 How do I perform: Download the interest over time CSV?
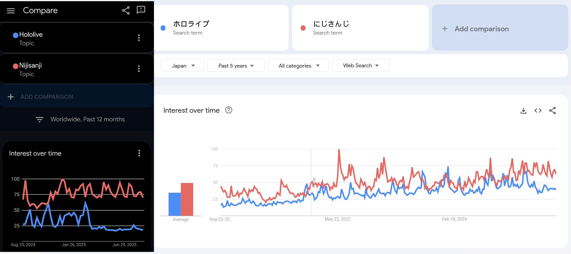point(523,111)
